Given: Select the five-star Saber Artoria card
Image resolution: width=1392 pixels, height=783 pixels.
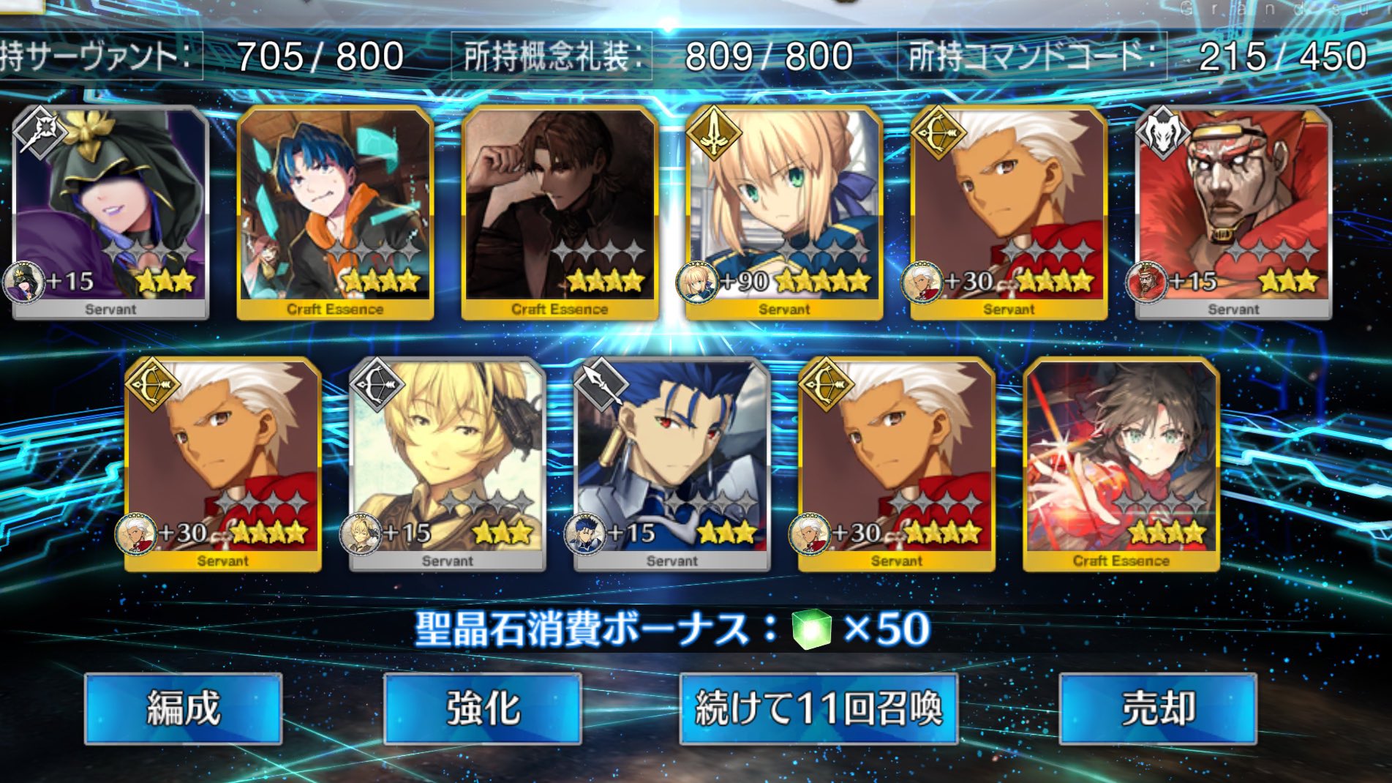Looking at the screenshot, I should tap(783, 213).
